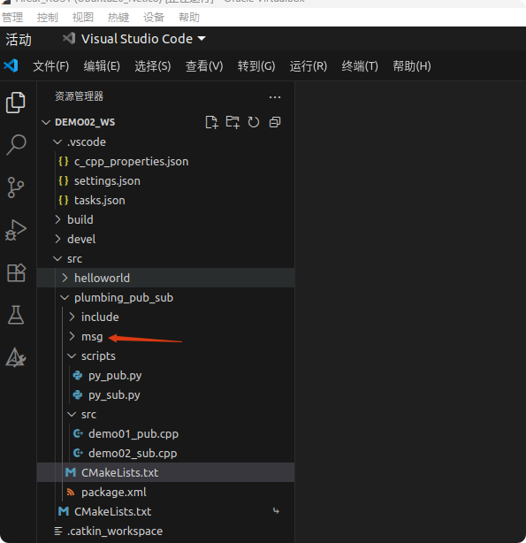Collapse the DEMO02_WS root folder
Screen dimensions: 526x543
click(46, 122)
